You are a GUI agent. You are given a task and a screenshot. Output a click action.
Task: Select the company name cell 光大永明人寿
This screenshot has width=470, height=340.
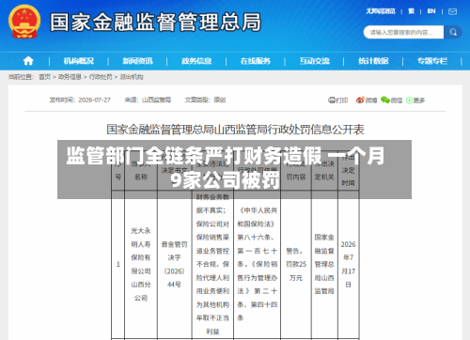pos(141,265)
